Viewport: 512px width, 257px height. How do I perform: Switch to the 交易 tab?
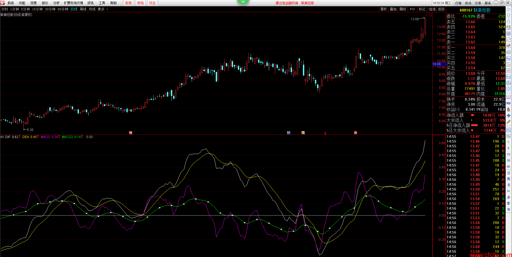click(x=478, y=3)
